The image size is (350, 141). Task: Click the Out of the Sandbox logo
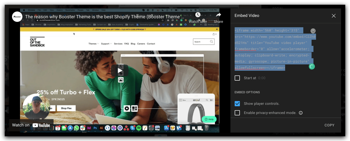point(37,42)
